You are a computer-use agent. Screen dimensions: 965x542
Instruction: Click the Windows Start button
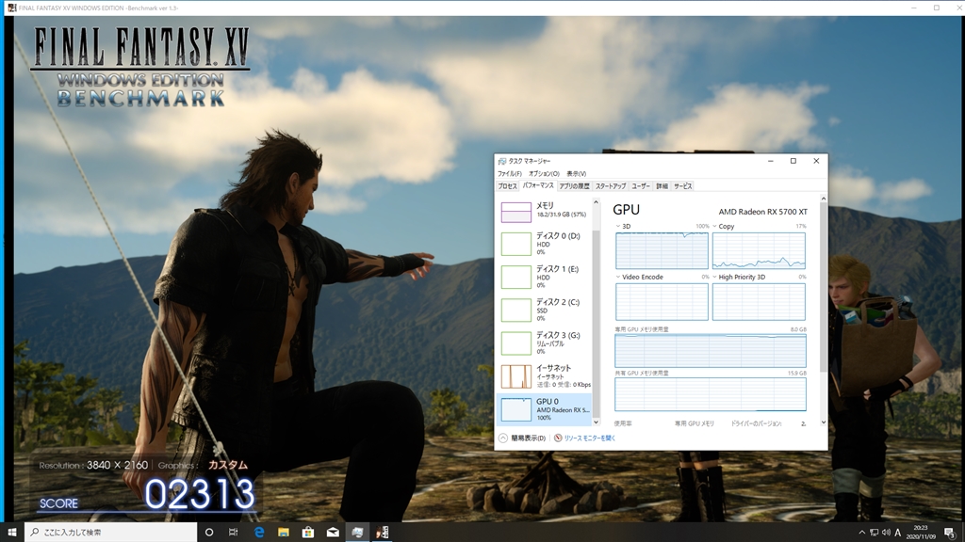[11, 533]
